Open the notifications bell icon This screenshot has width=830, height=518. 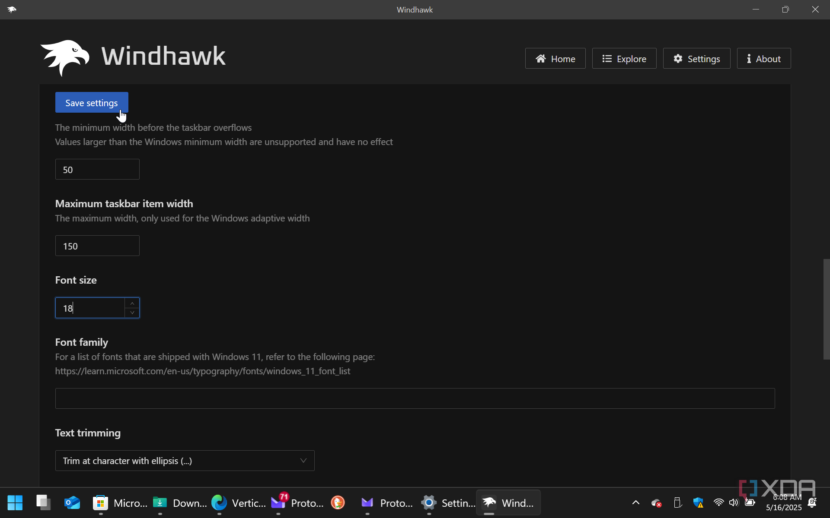coord(812,503)
